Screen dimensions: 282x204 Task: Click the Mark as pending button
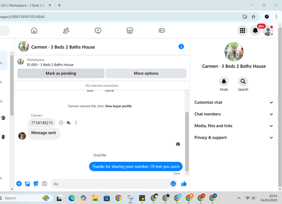coord(61,73)
